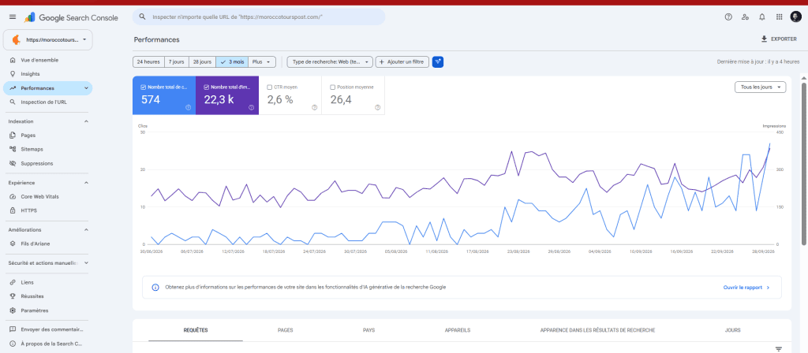Viewport: 808px width, 353px height.
Task: Expand the Performances sidebar chevron
Action: tap(86, 88)
